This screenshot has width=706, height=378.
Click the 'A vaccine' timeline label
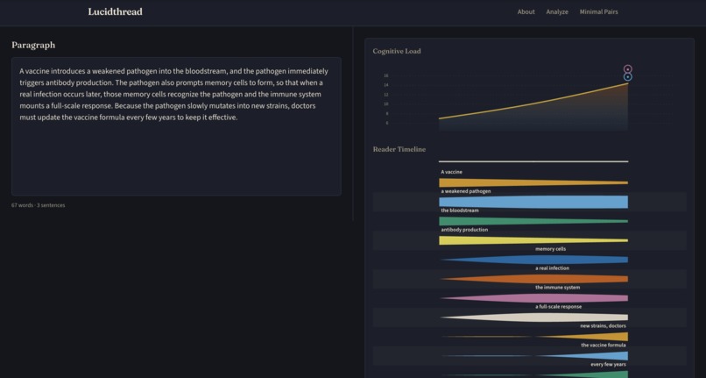coord(452,172)
